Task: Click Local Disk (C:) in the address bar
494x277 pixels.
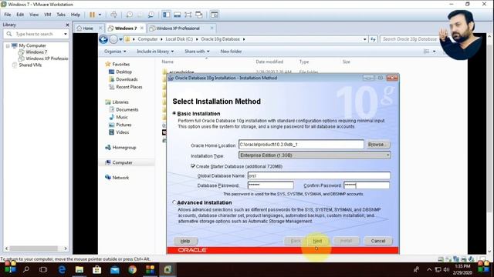Action: pyautogui.click(x=179, y=39)
